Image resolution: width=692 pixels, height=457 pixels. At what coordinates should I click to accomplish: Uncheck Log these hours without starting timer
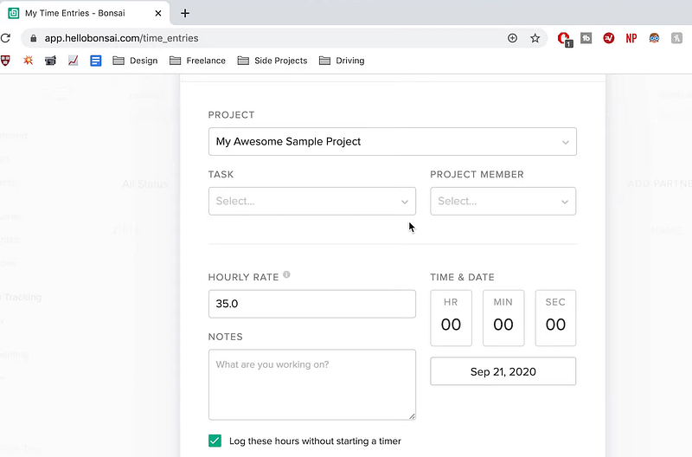pyautogui.click(x=215, y=441)
